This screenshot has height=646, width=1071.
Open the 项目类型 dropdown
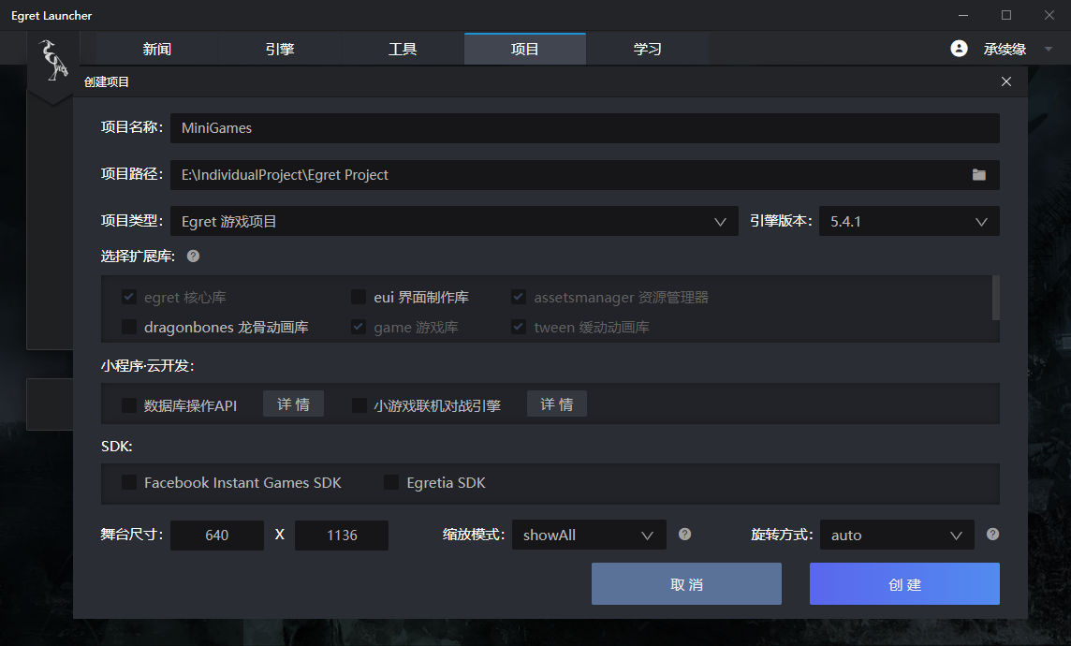pos(454,221)
